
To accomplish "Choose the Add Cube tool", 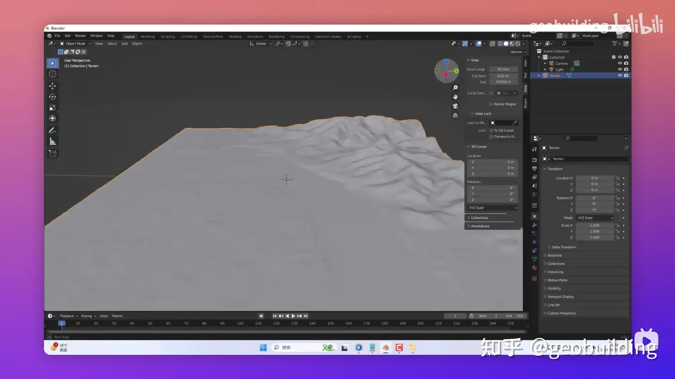I will click(52, 153).
